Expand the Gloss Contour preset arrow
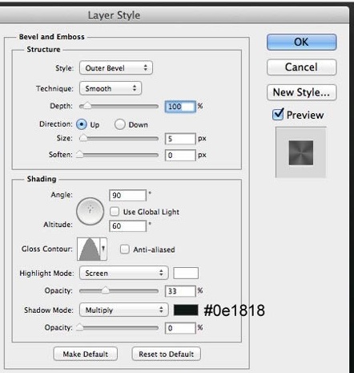The image size is (354, 373). (103, 249)
